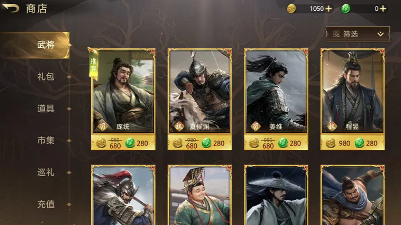Click the gold coin currency icon at top
This screenshot has width=401, height=225.
tap(291, 9)
